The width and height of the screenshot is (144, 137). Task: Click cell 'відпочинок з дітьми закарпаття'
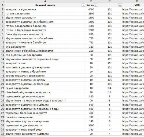point(45,121)
